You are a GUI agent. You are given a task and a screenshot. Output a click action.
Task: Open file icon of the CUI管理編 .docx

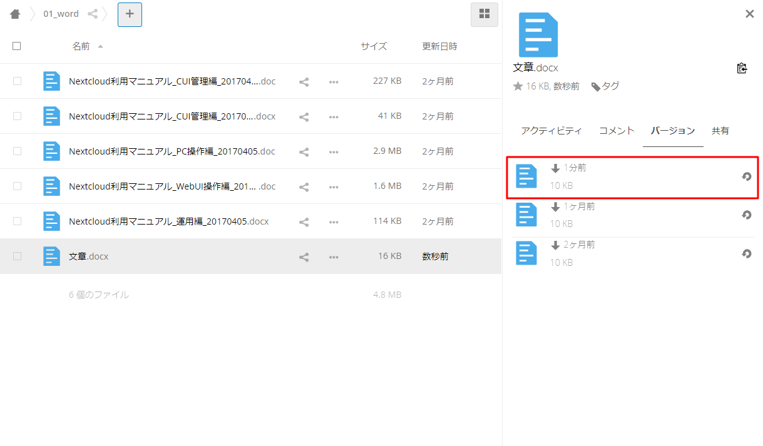click(x=51, y=116)
